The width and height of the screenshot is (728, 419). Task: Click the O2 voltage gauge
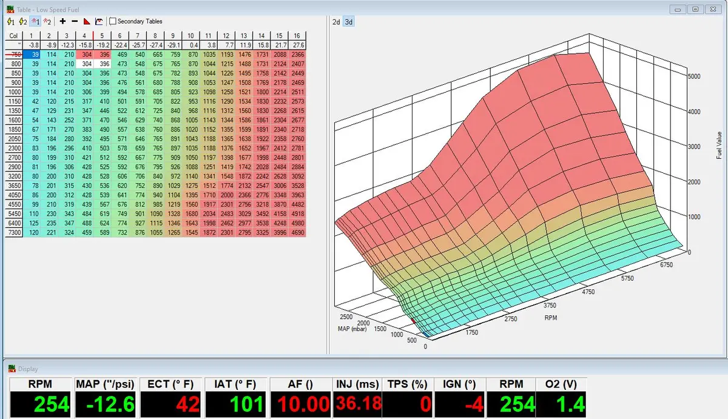[562, 398]
